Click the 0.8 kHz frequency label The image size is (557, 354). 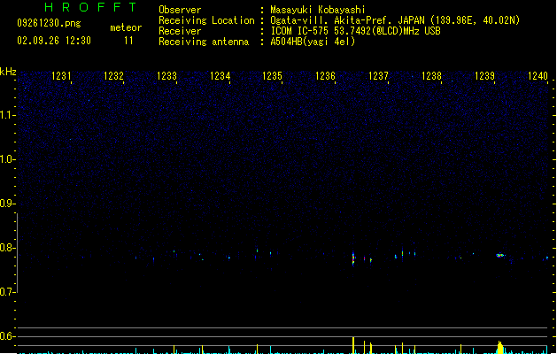point(7,248)
